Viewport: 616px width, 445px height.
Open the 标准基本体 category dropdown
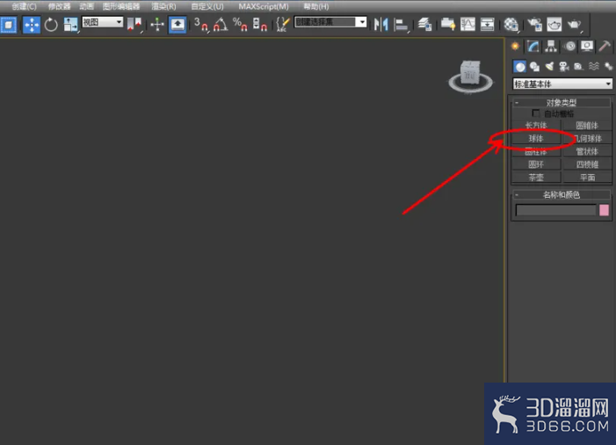(562, 84)
